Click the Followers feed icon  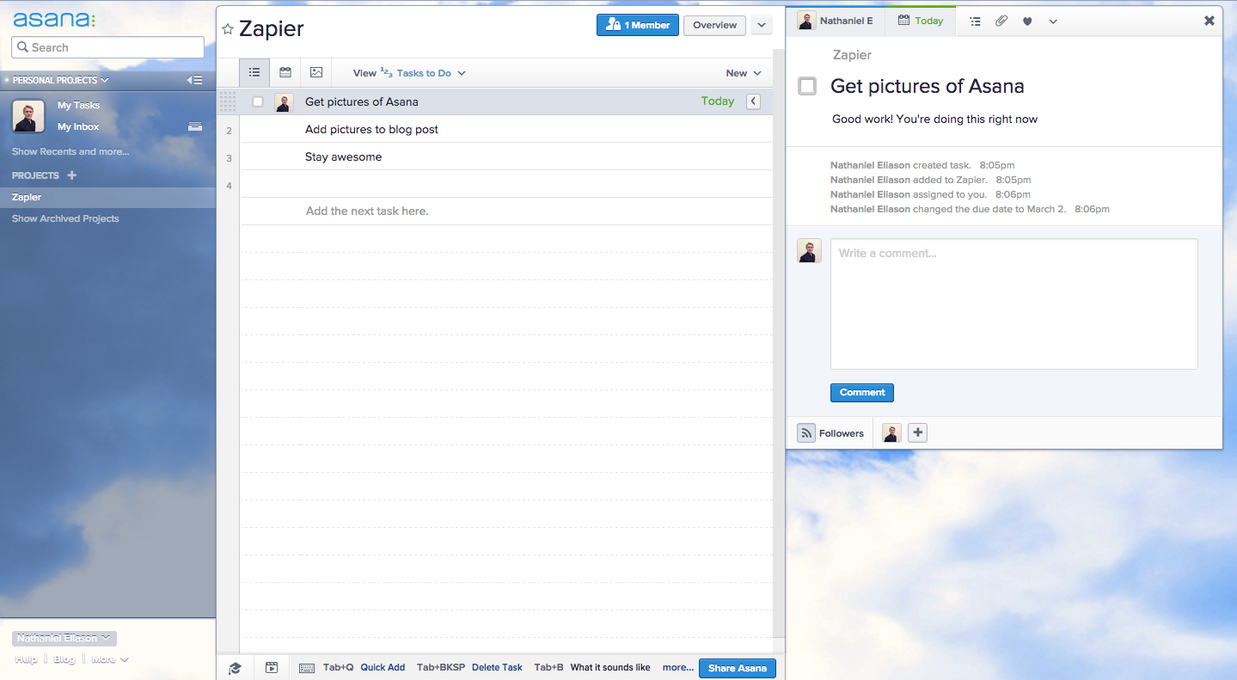[x=805, y=433]
